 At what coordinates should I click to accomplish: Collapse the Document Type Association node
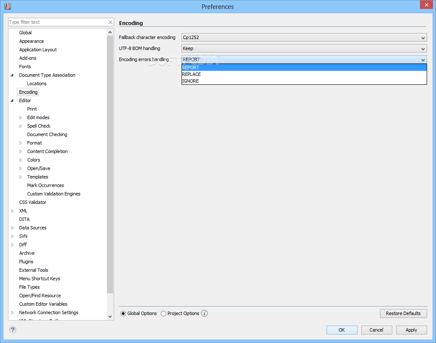point(12,75)
